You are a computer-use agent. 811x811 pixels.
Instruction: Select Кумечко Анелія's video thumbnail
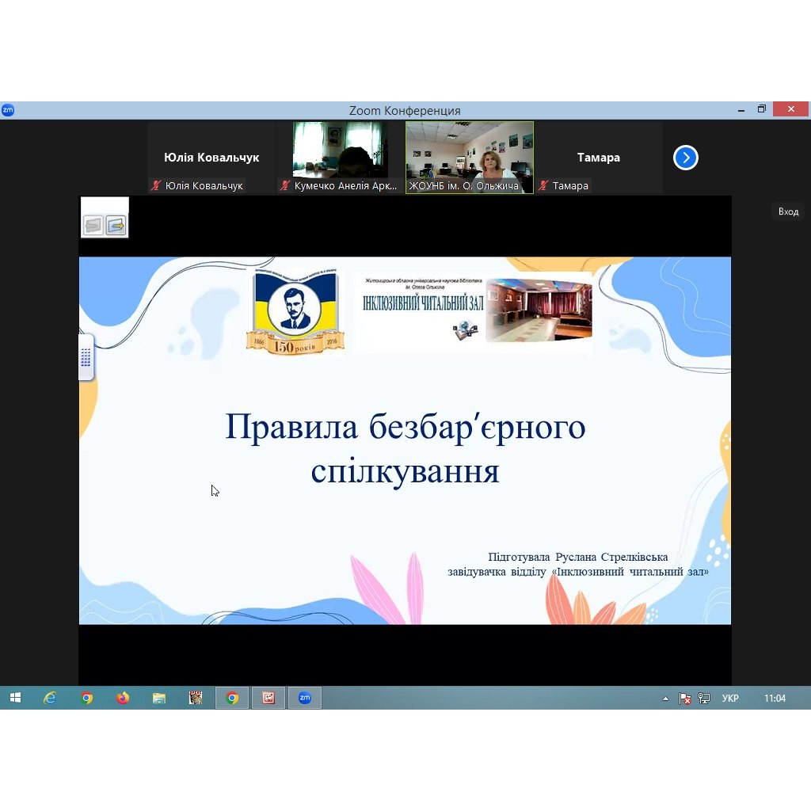point(341,150)
